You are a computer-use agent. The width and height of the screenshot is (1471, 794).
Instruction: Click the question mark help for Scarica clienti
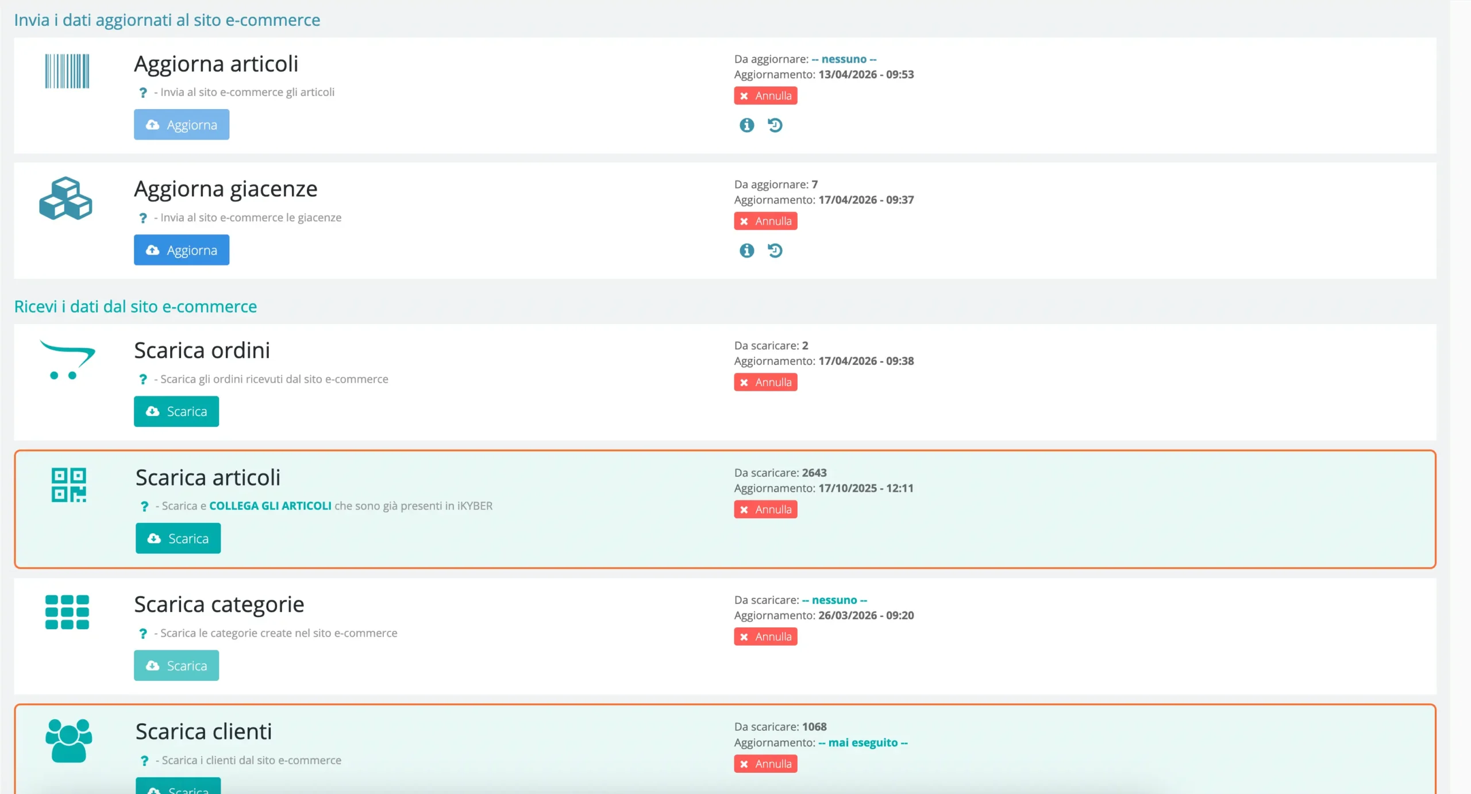pos(144,761)
